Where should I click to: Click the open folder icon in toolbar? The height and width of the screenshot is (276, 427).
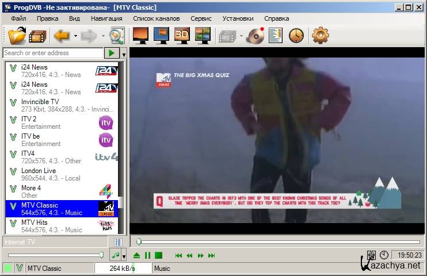tap(17, 36)
